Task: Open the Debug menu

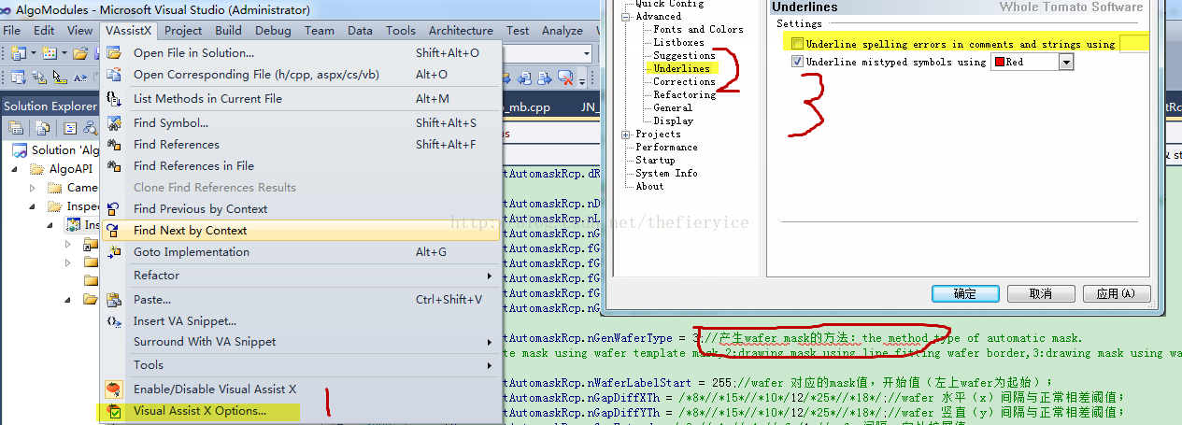Action: click(273, 30)
